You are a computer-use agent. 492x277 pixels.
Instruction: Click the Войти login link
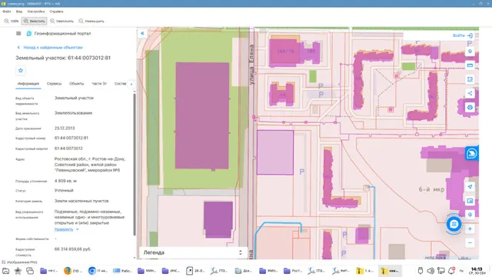(x=463, y=35)
